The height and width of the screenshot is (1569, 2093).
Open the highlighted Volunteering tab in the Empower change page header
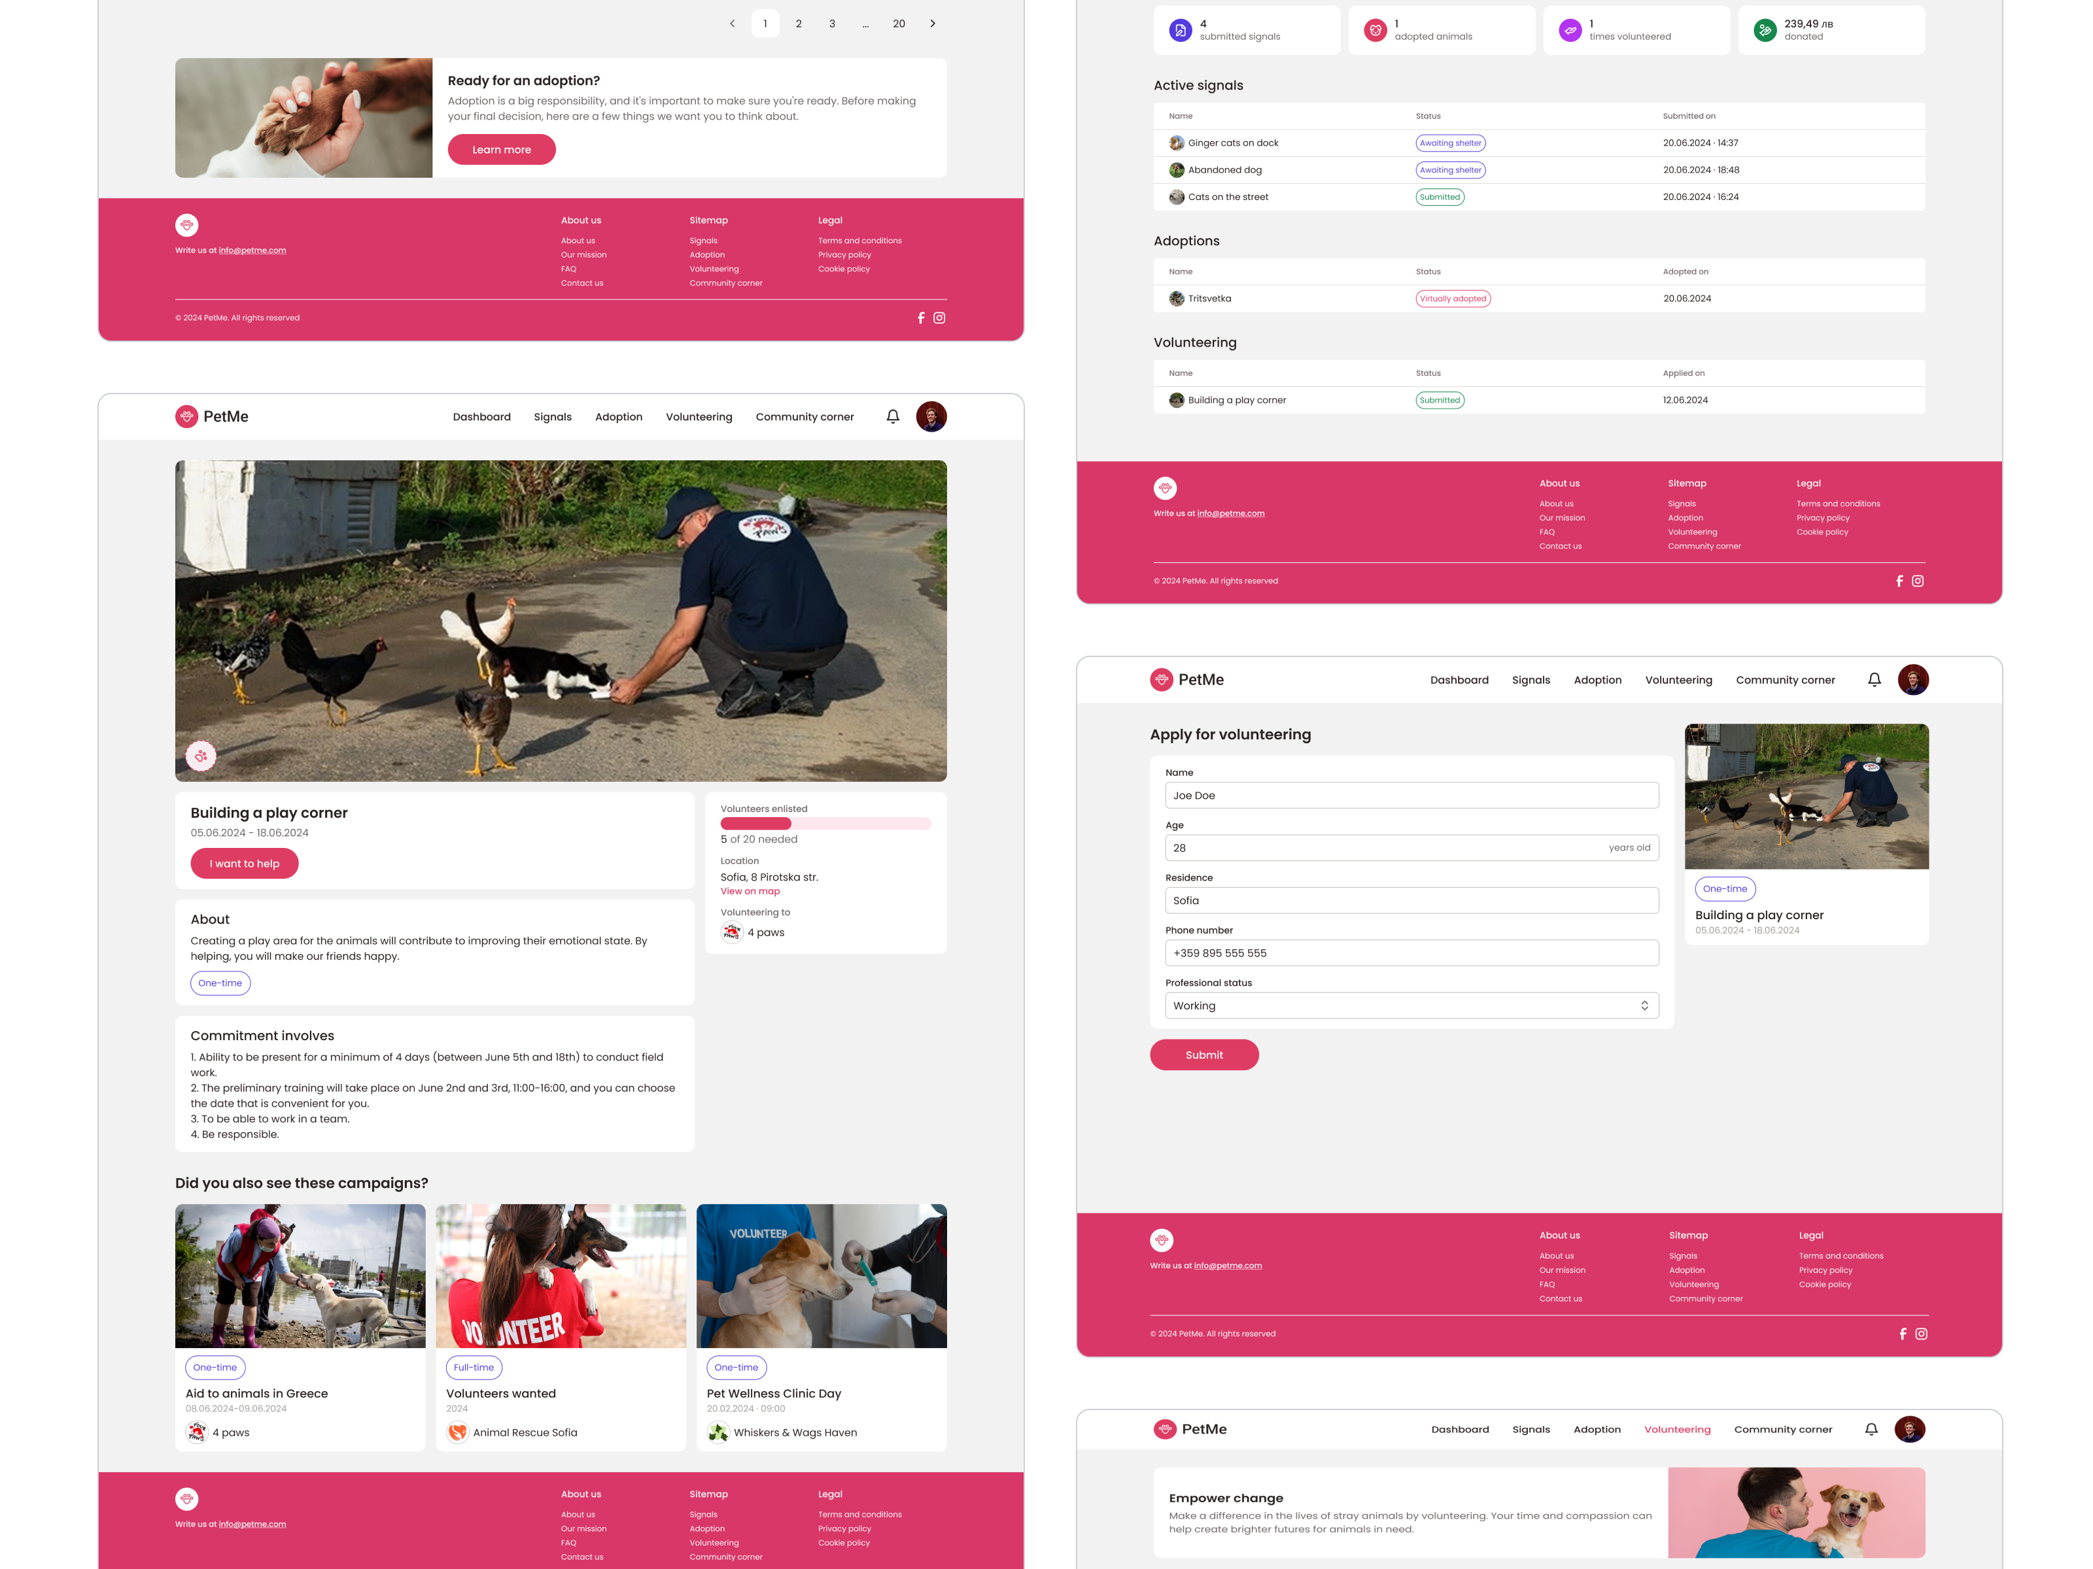1676,1429
